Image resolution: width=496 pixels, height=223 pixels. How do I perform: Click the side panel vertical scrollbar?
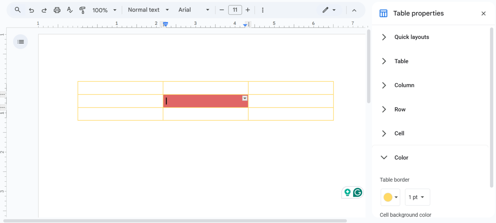[492, 107]
